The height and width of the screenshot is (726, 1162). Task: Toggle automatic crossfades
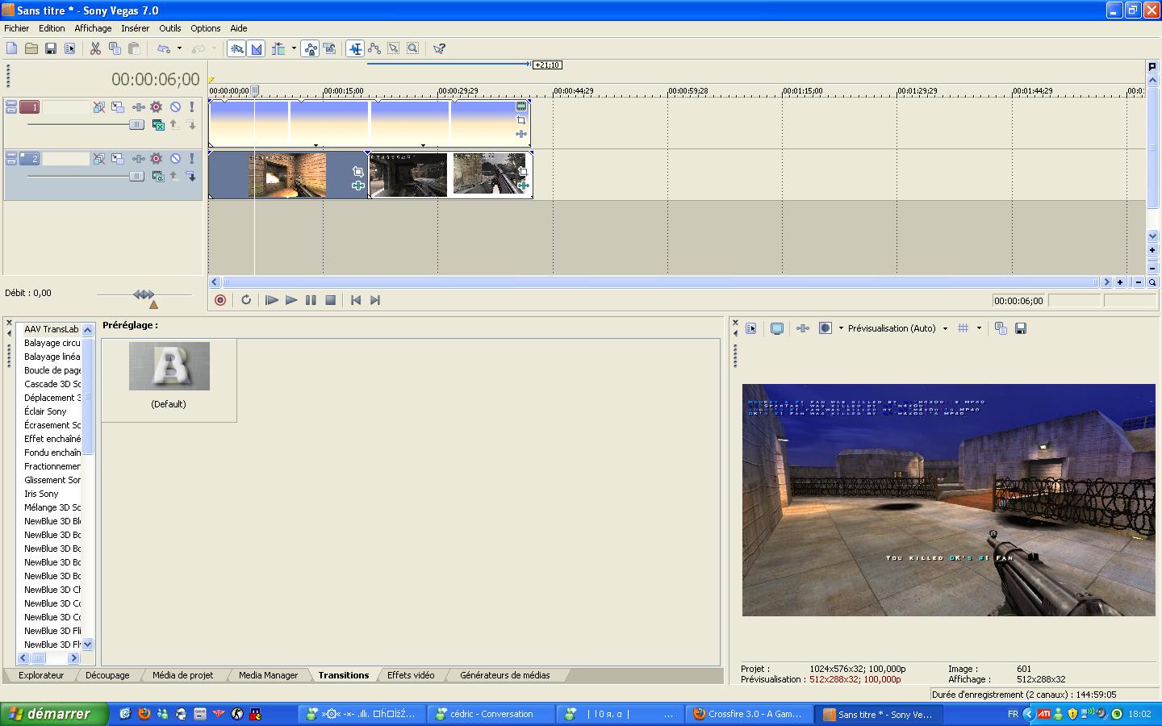(257, 48)
